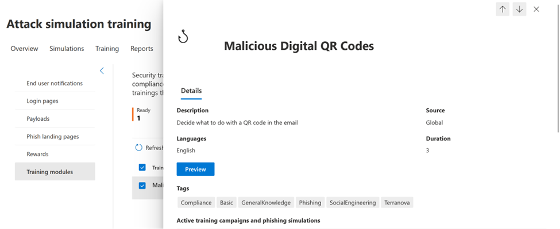The height and width of the screenshot is (229, 560).
Task: Click the Languages label
Action: (191, 139)
